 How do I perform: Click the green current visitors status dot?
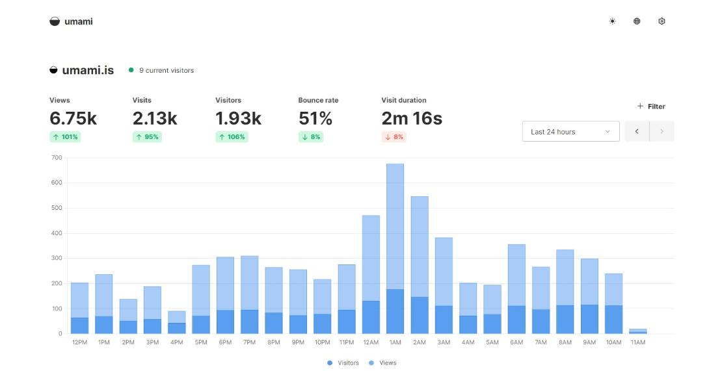point(131,70)
